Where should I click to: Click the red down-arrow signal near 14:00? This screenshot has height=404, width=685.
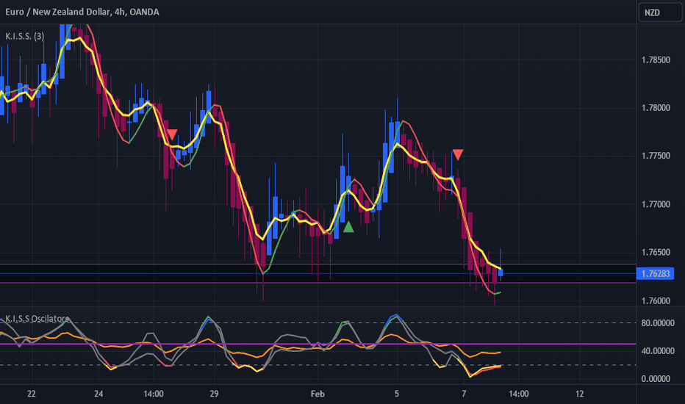(172, 134)
